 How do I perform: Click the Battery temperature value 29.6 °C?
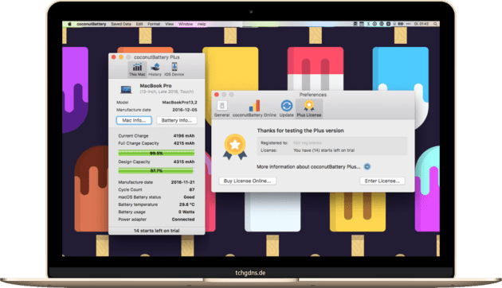point(186,204)
